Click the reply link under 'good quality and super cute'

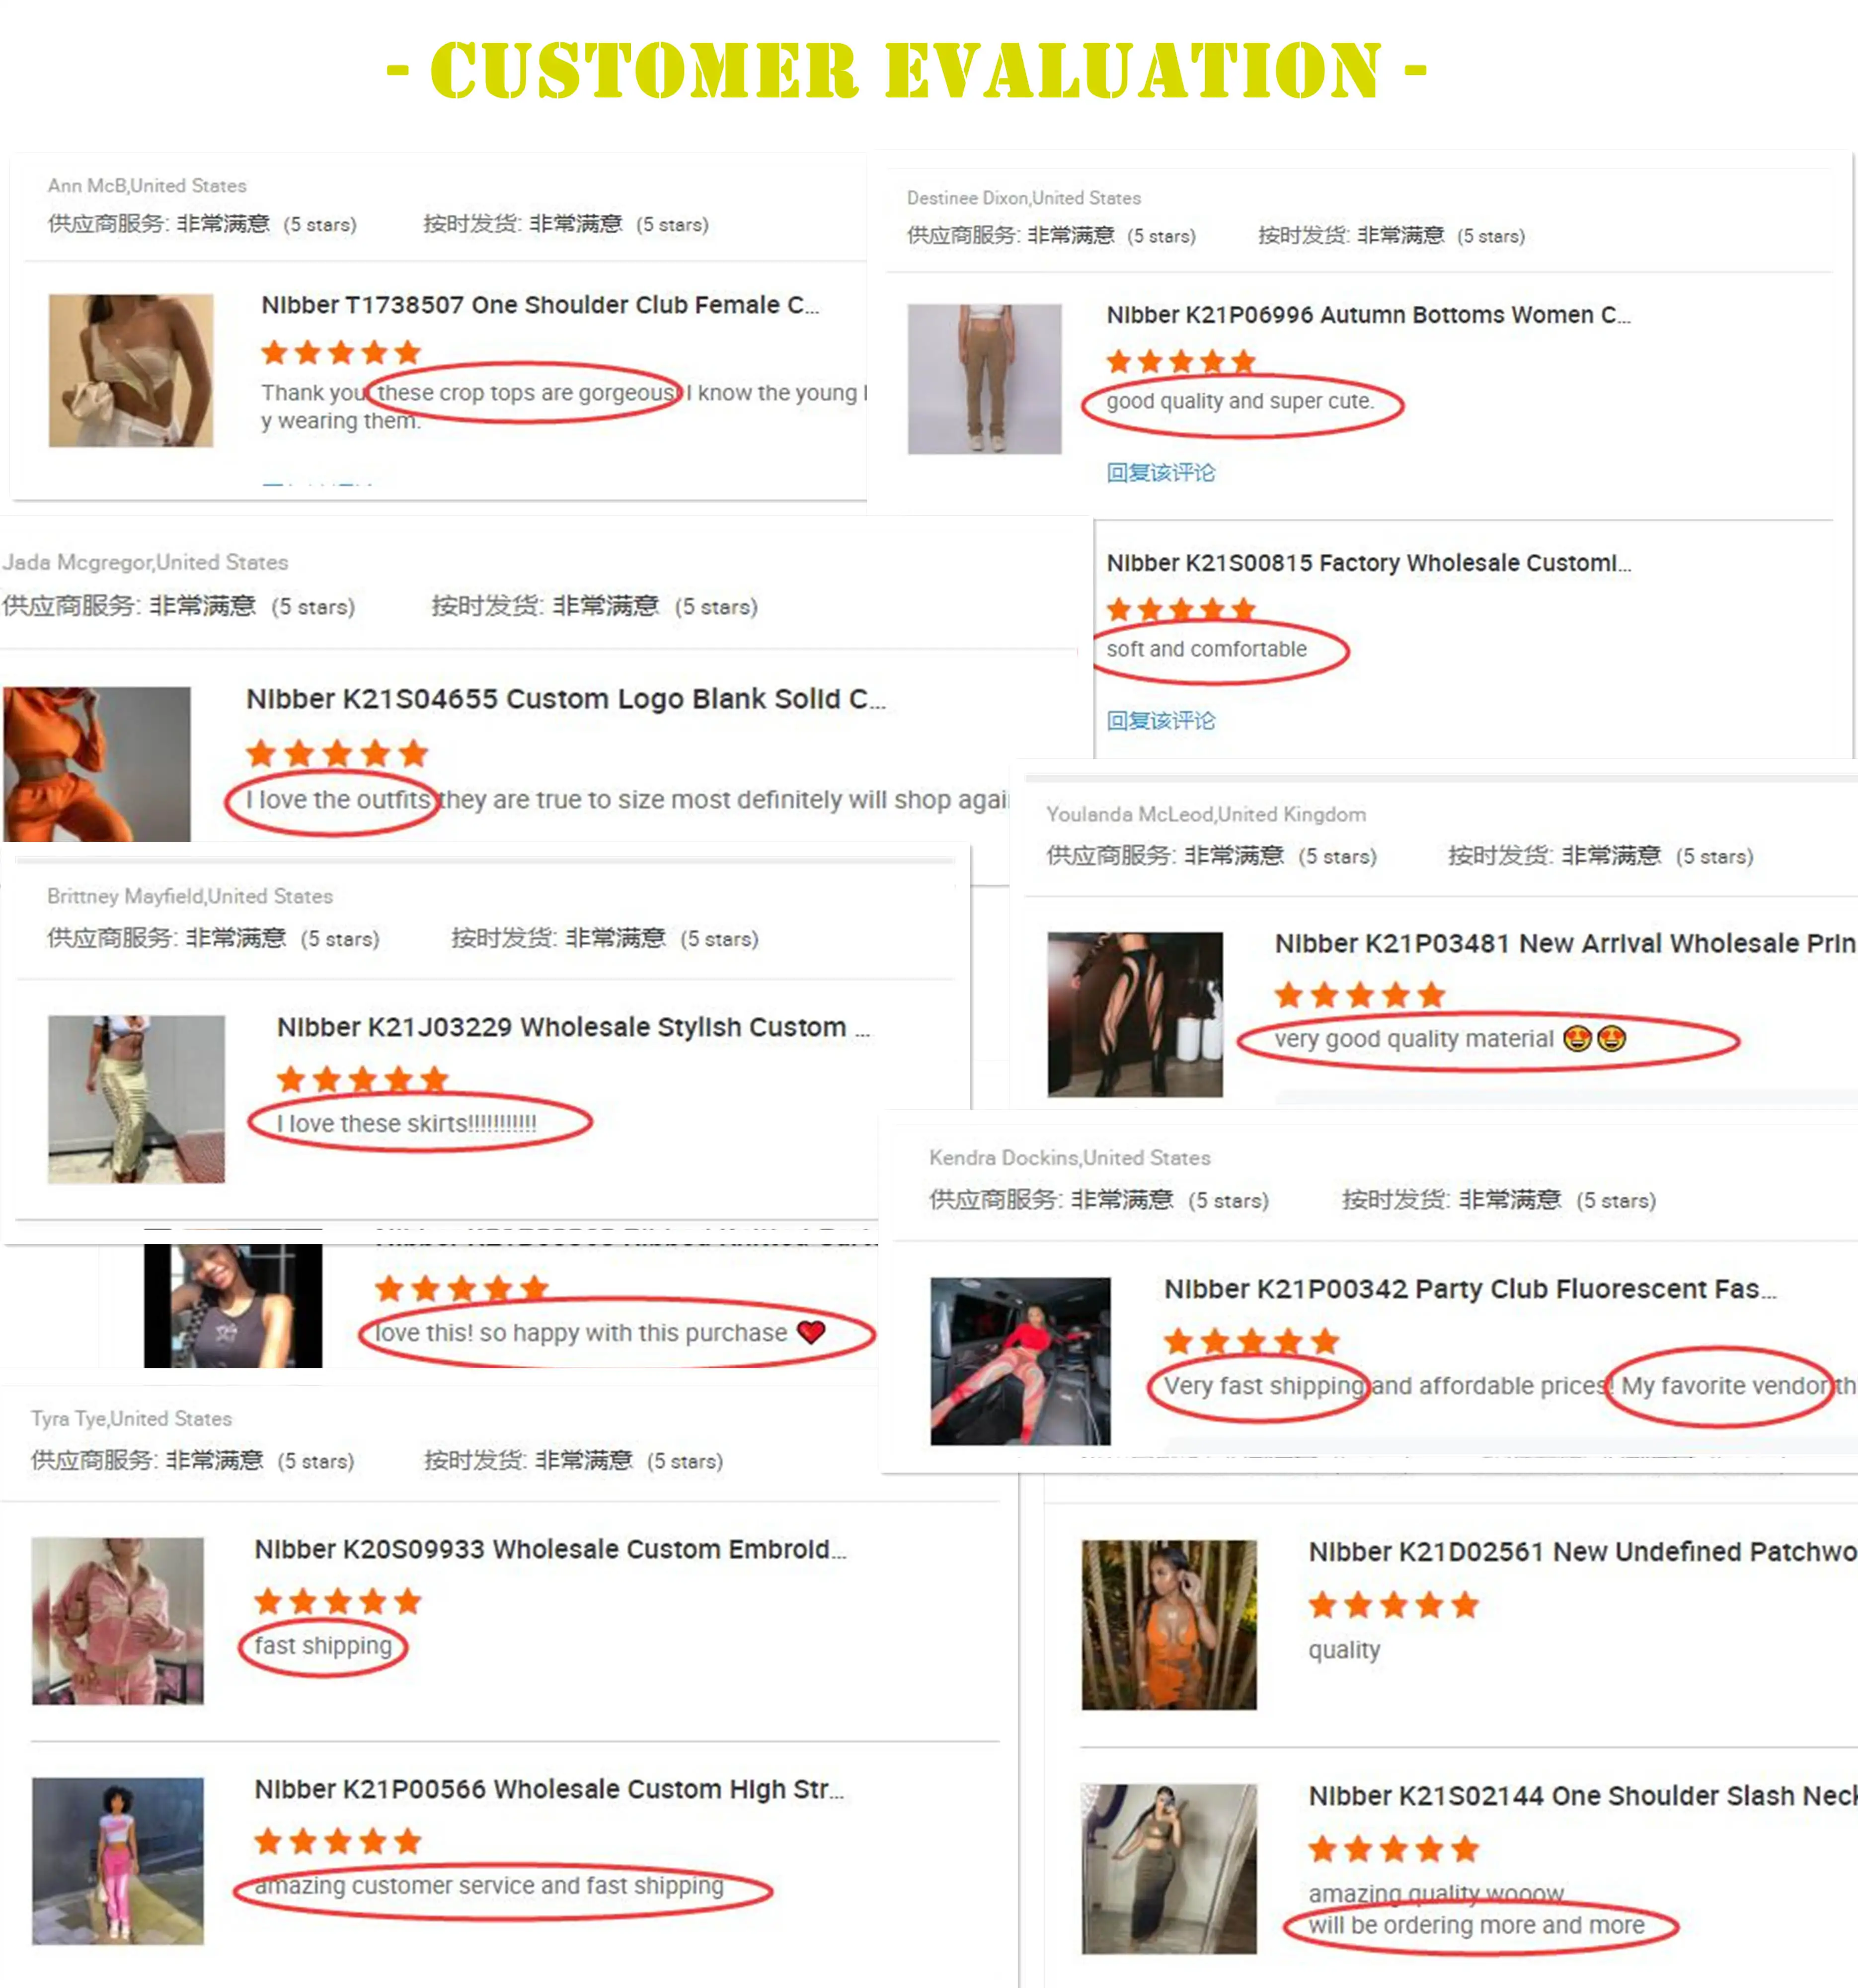tap(1161, 472)
